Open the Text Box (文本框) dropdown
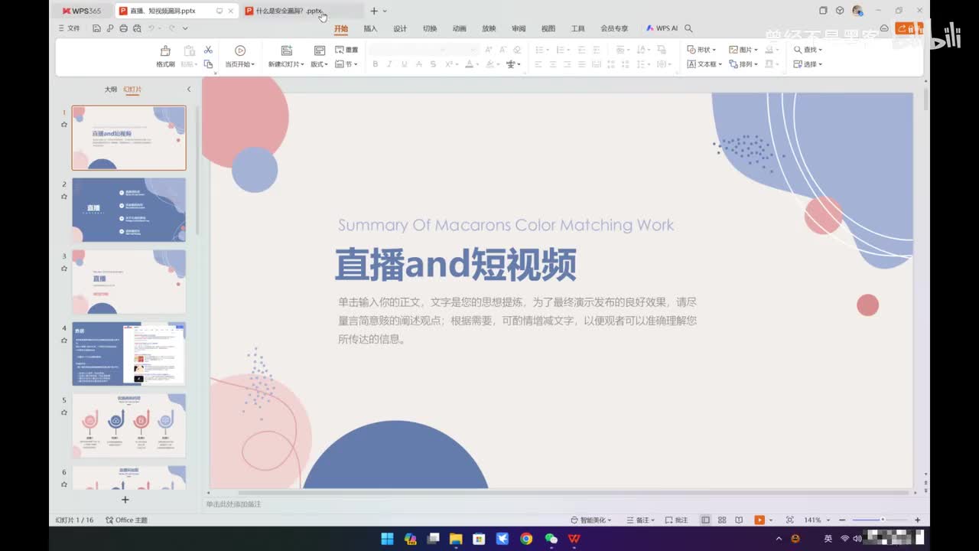Image resolution: width=979 pixels, height=551 pixels. [x=704, y=64]
